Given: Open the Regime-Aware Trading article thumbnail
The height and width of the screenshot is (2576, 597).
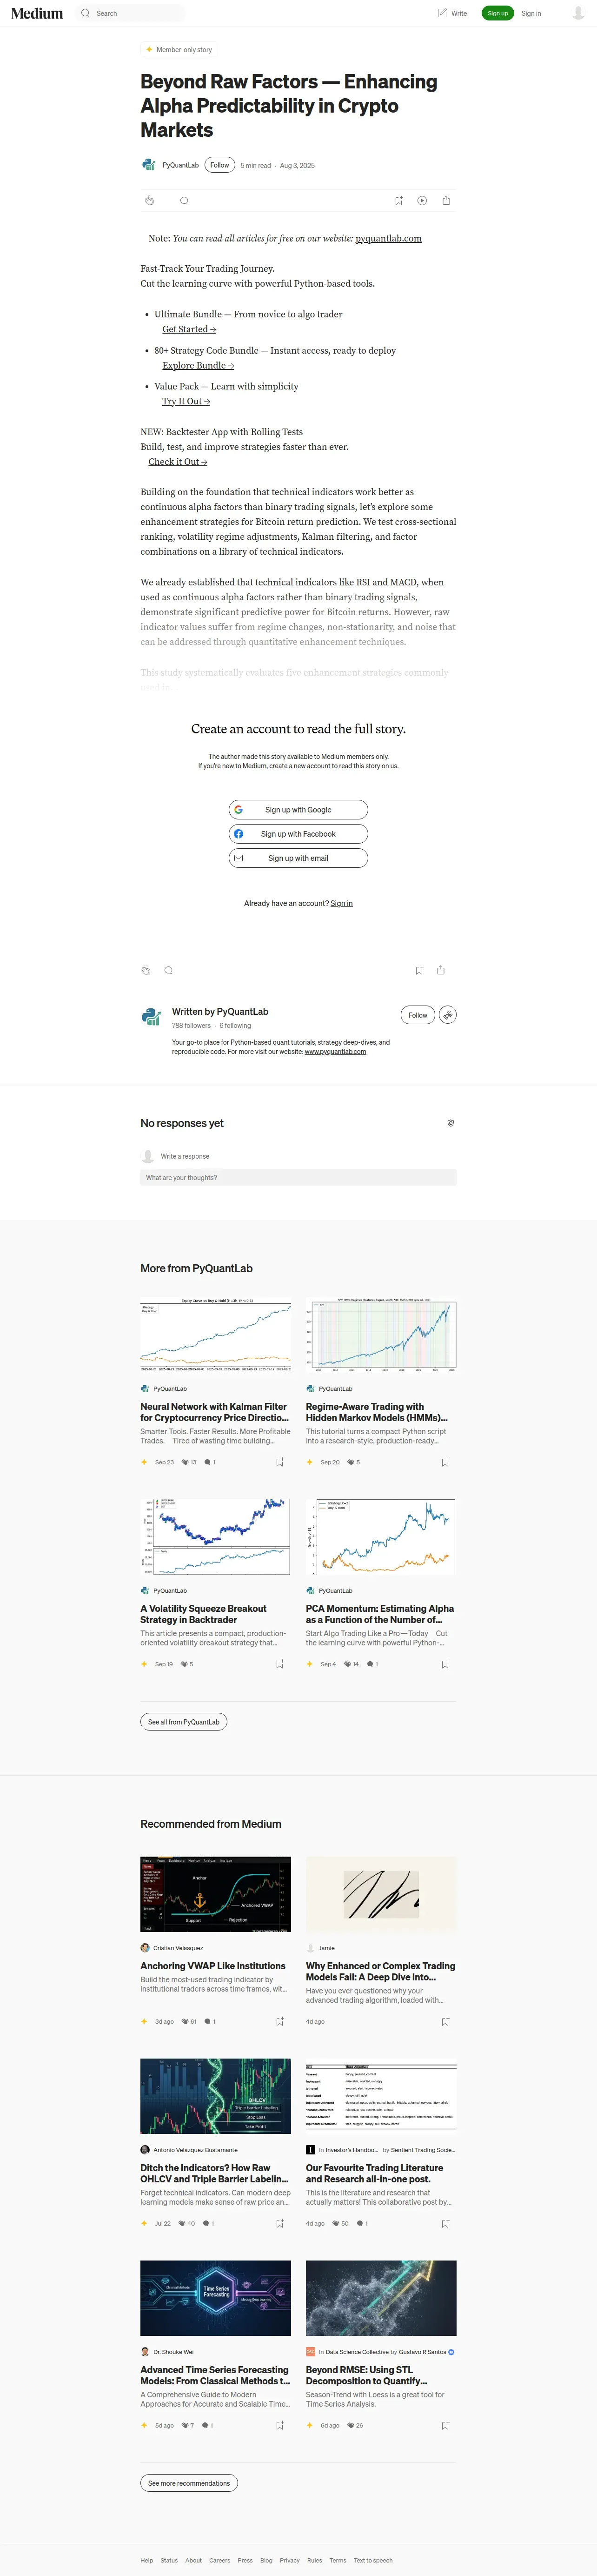Looking at the screenshot, I should click(x=381, y=1335).
